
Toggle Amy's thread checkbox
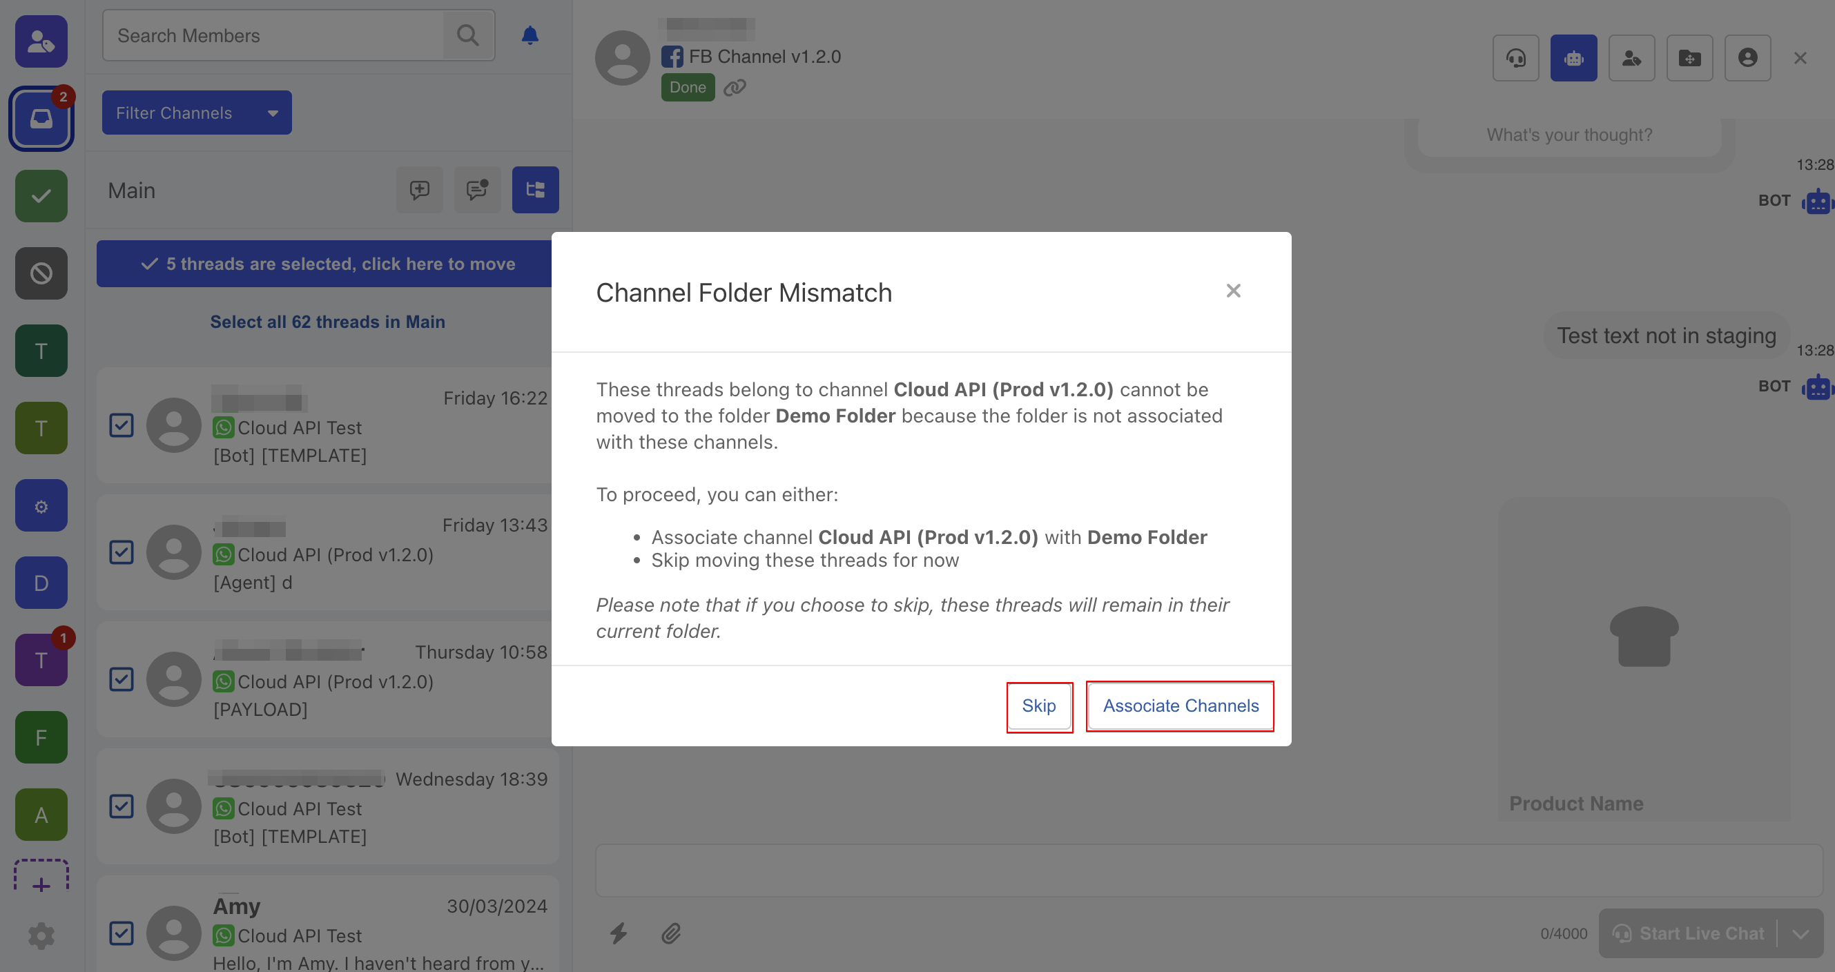121,933
